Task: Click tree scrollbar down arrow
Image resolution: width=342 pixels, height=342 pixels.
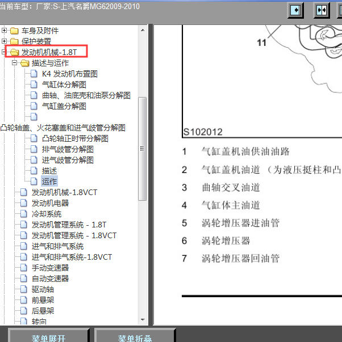Action: coord(143,320)
